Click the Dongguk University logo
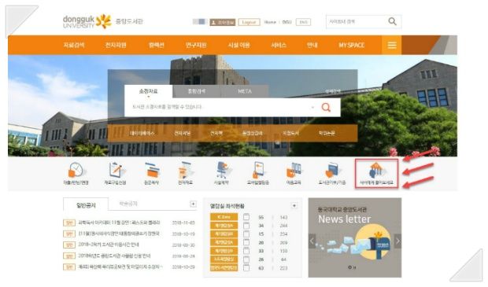This screenshot has height=287, width=488. (x=87, y=21)
